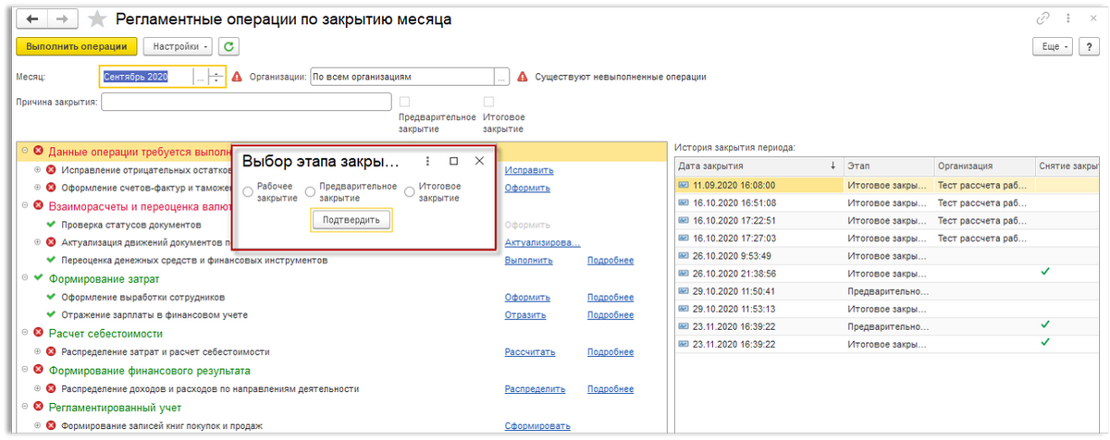This screenshot has height=440, width=1110.
Task: Select the Итоговое закрытие radio button
Action: pyautogui.click(x=410, y=191)
